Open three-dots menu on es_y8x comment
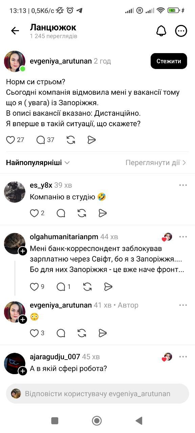195x433 pixels. [183, 185]
